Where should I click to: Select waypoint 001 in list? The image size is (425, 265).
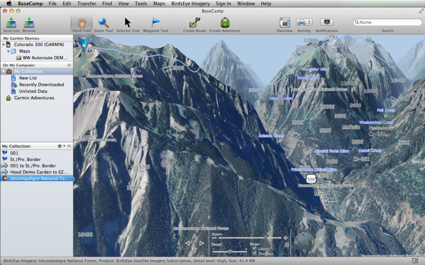tap(37, 153)
